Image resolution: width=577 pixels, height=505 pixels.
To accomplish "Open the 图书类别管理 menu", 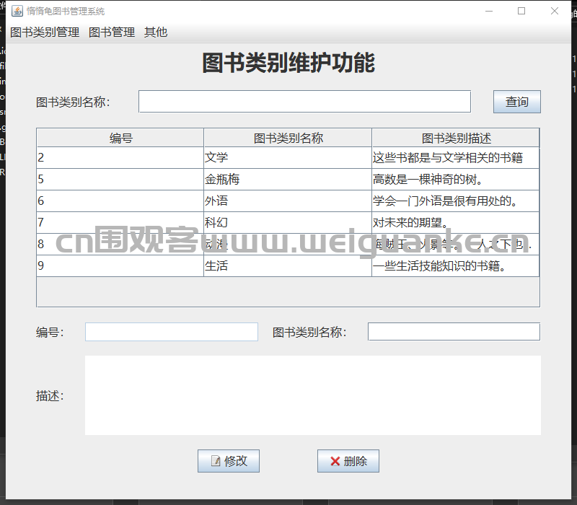I will click(45, 32).
